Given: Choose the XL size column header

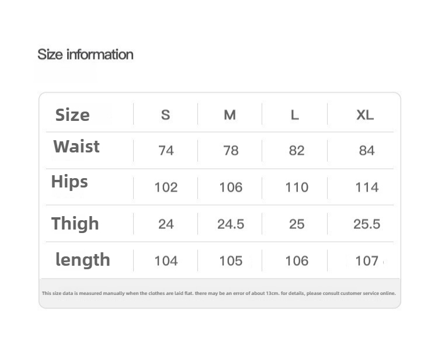Looking at the screenshot, I should coord(365,115).
